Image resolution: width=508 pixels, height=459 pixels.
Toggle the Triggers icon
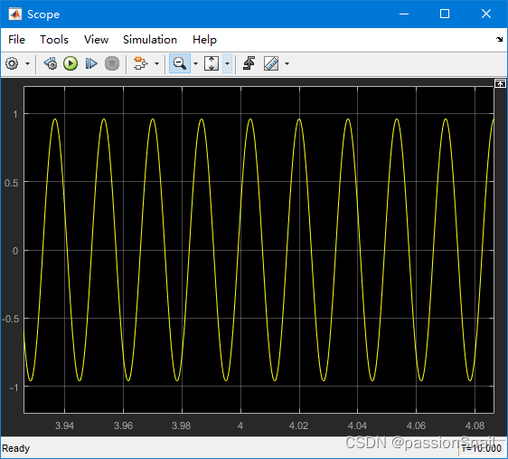click(249, 63)
